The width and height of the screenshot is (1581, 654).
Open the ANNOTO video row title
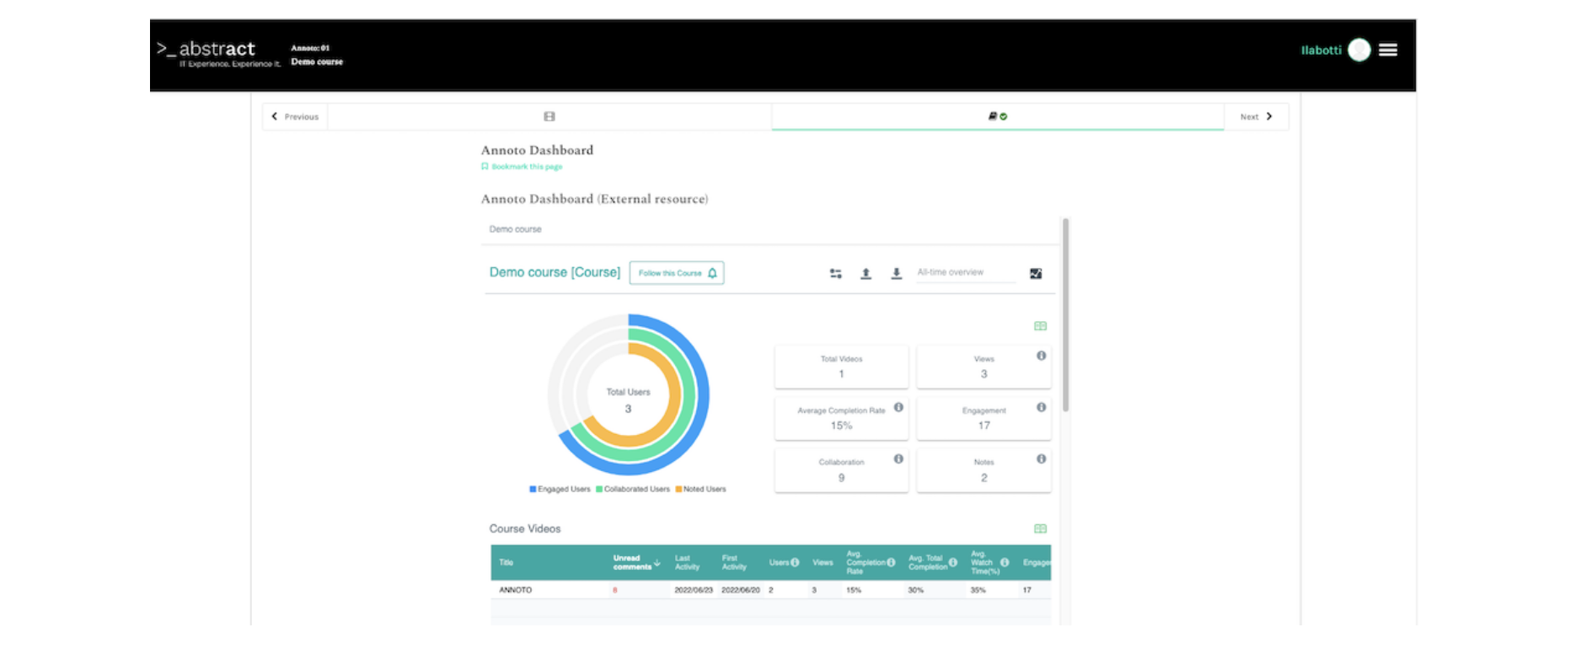coord(515,590)
